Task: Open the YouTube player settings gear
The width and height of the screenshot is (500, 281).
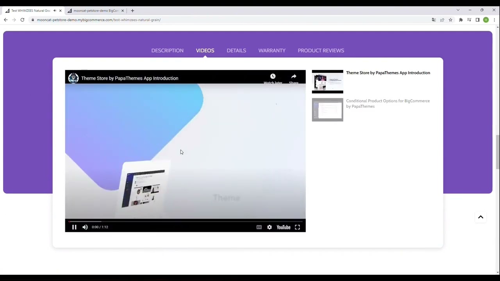Action: pos(270,227)
